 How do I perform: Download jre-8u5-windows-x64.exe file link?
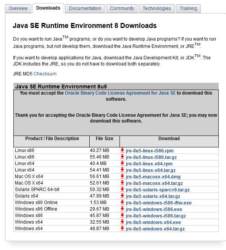(153, 222)
